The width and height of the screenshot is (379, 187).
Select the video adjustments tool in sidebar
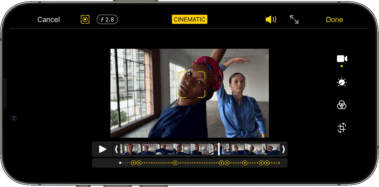click(x=342, y=58)
